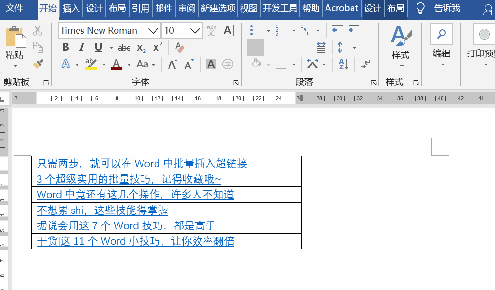Show paragraph marks icon
Screen dimensions: 495x290
pyautogui.click(x=365, y=64)
